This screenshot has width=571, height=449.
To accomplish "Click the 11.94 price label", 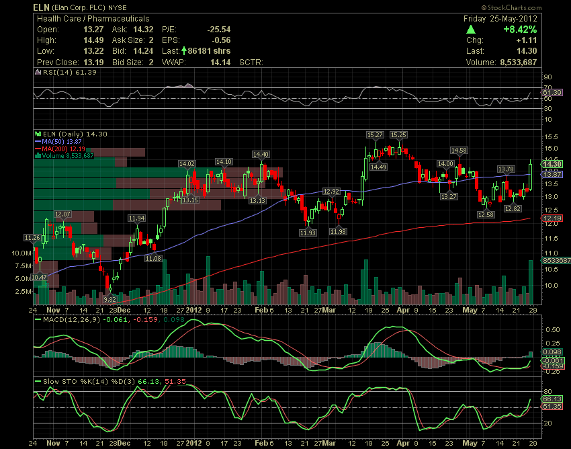I will [136, 218].
